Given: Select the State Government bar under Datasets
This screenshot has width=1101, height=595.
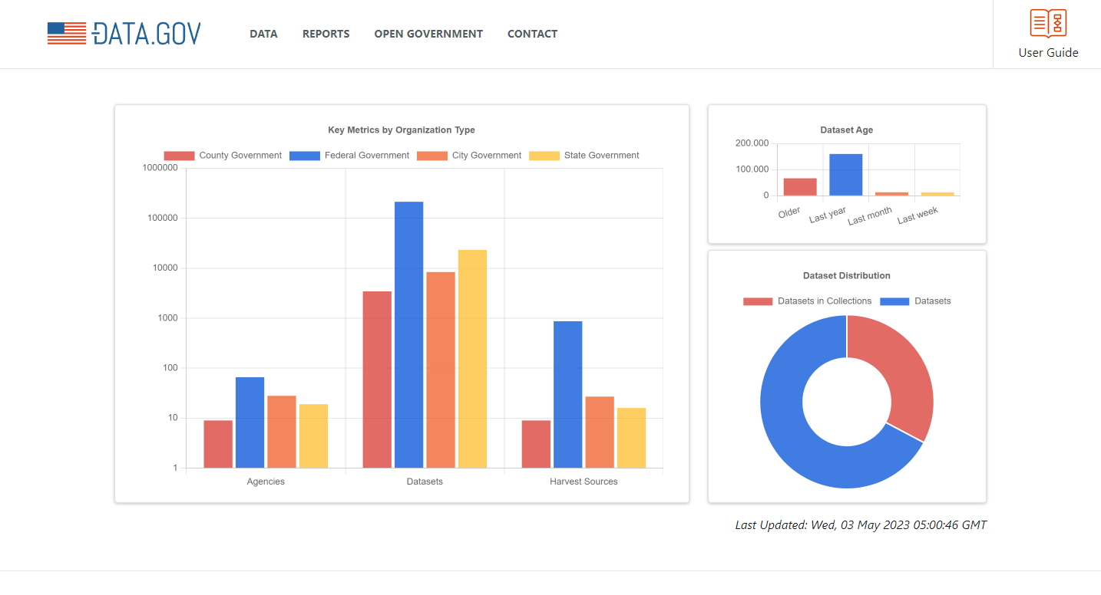Looking at the screenshot, I should pyautogui.click(x=472, y=359).
